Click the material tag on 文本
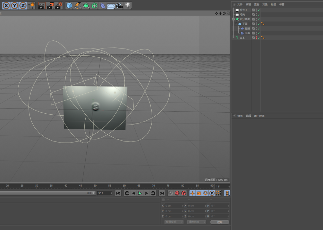The image size is (323, 230). [262, 38]
